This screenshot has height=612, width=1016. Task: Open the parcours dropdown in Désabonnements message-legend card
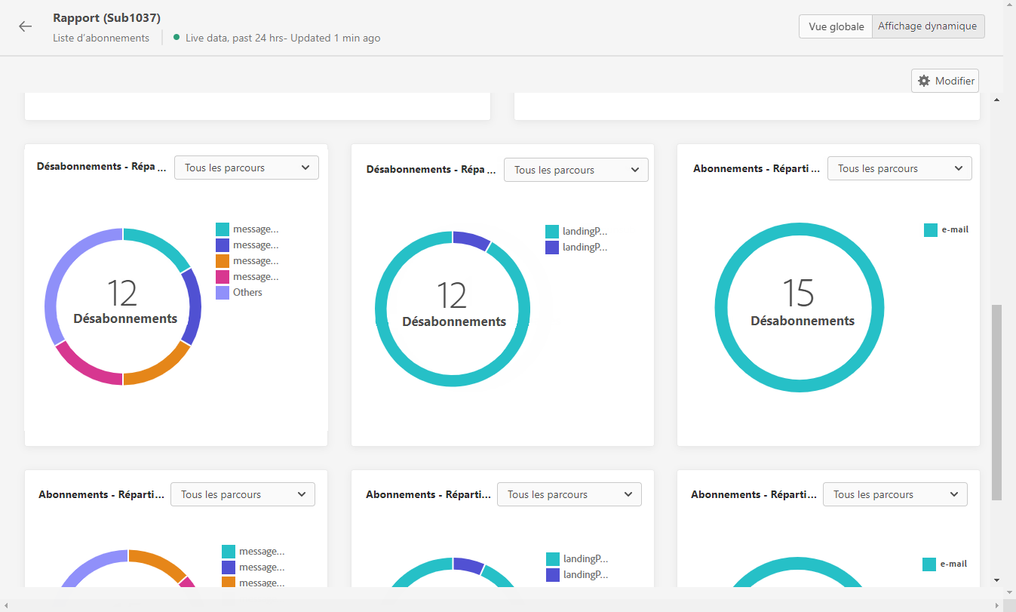247,168
